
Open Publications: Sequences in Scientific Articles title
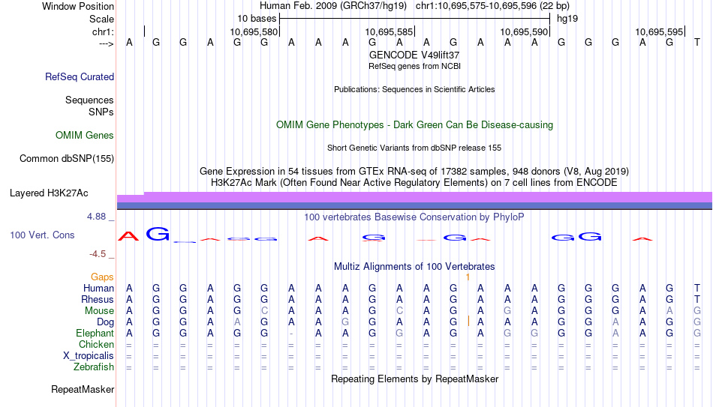(x=414, y=89)
